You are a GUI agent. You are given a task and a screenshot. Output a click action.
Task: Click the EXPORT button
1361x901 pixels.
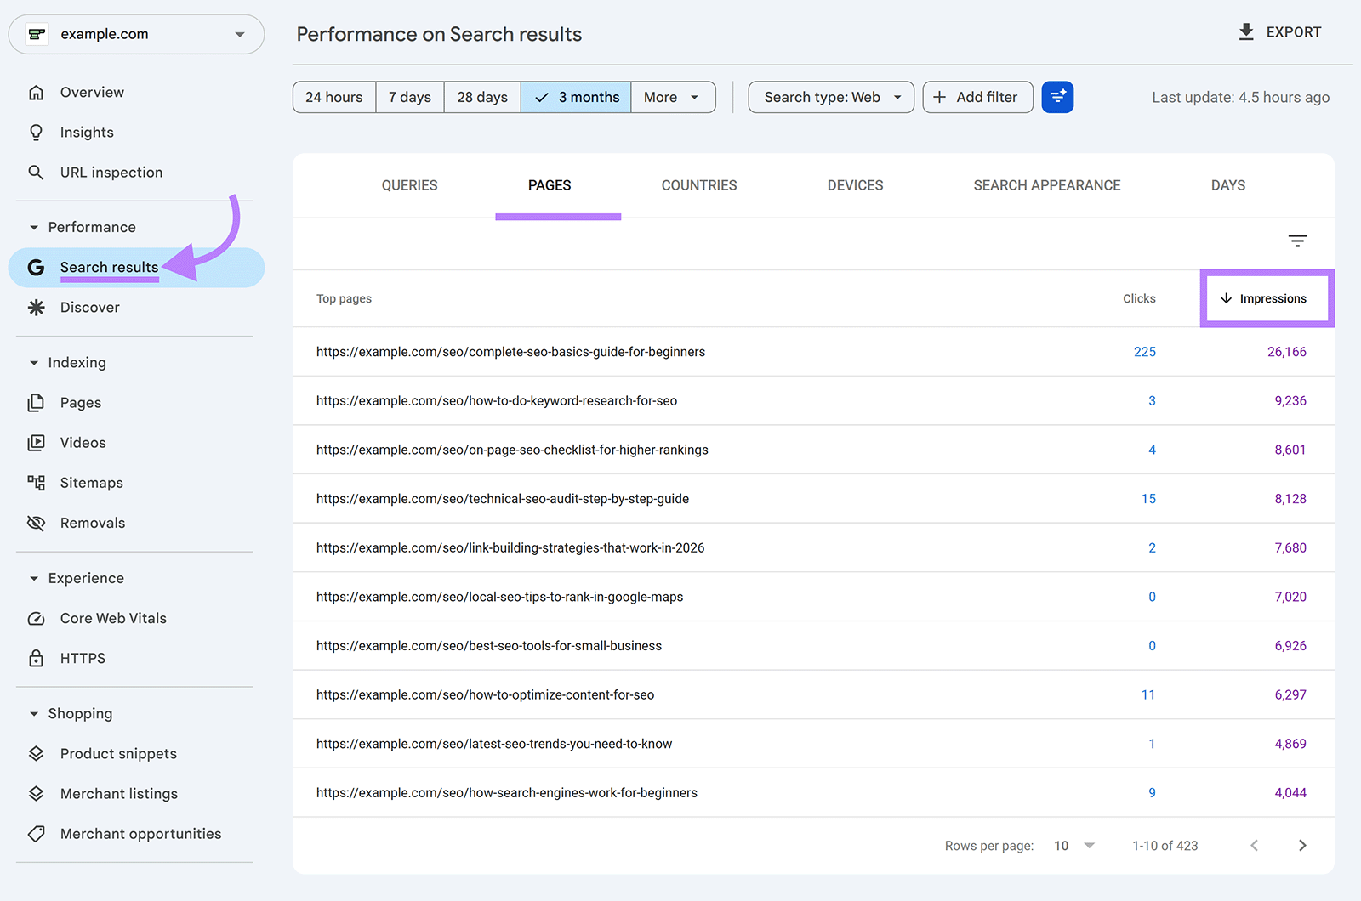1279,31
